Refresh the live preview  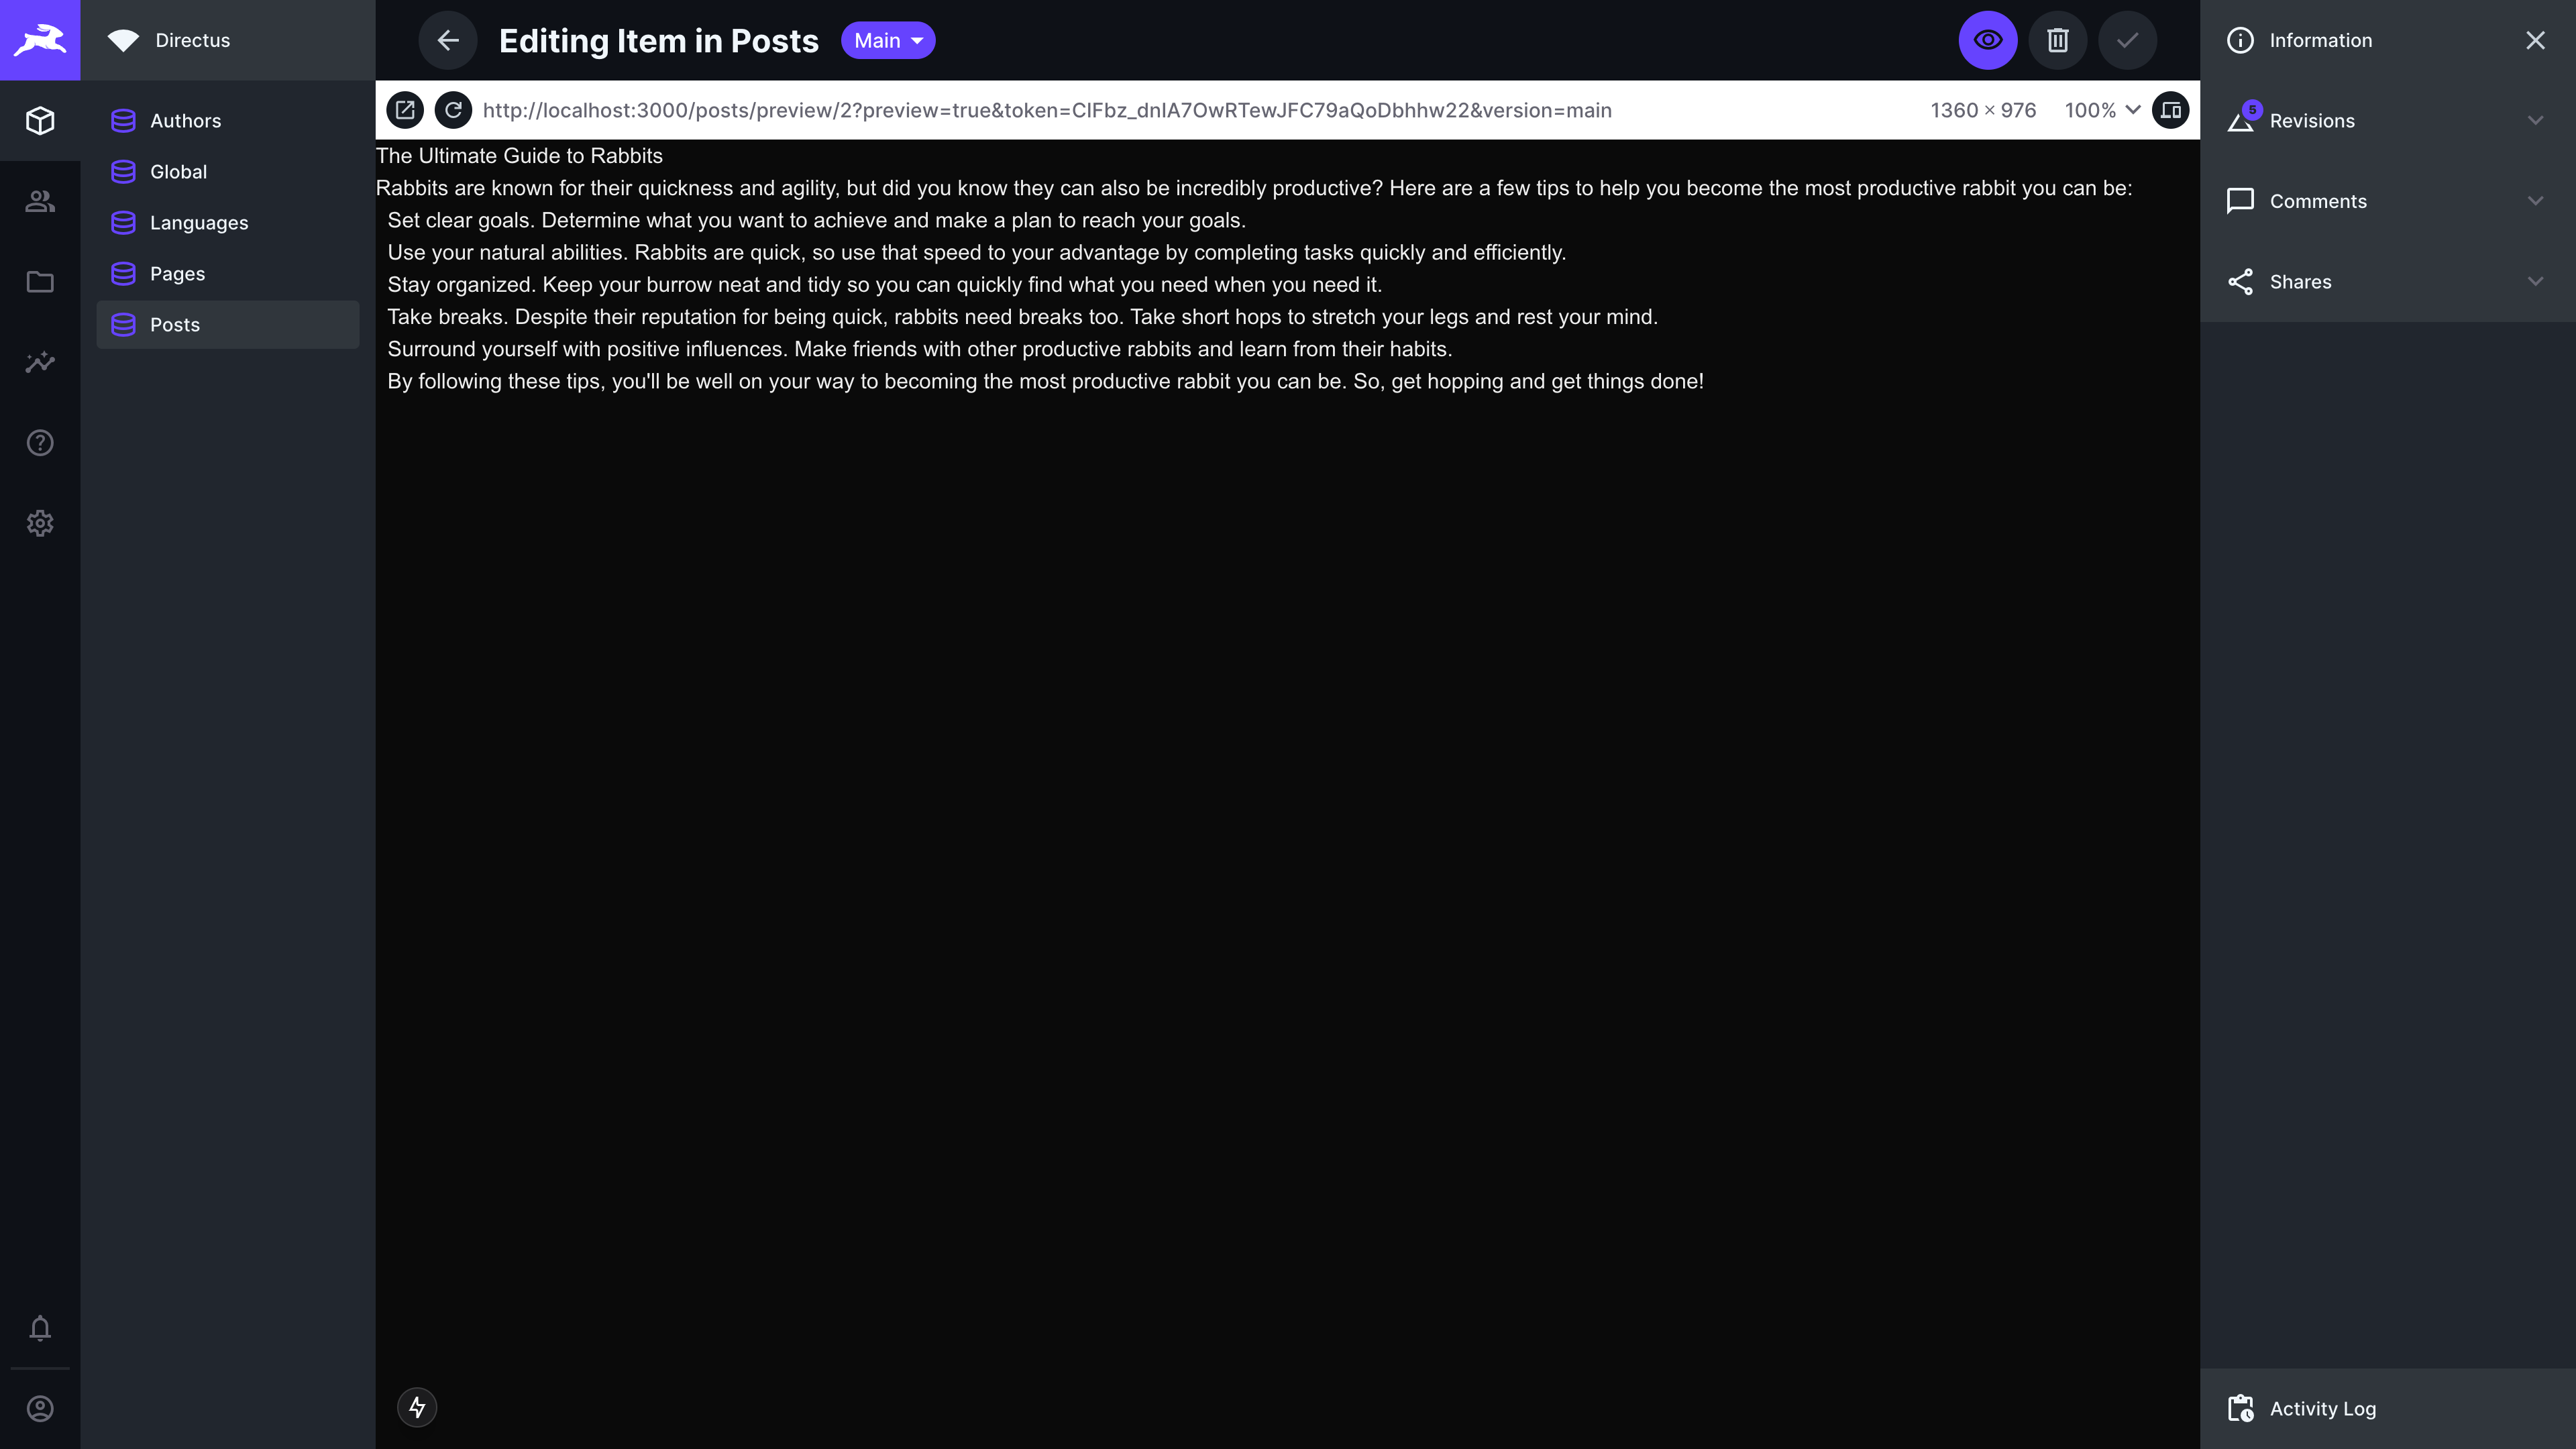(454, 110)
